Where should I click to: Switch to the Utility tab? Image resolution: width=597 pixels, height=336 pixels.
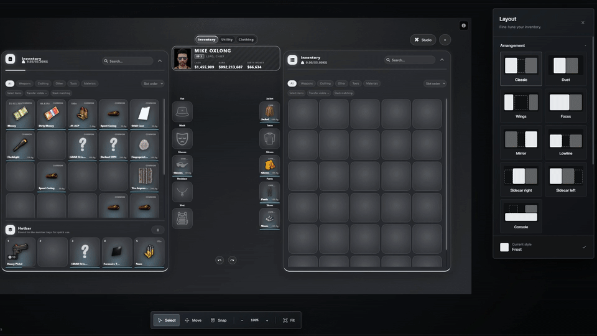(226, 40)
